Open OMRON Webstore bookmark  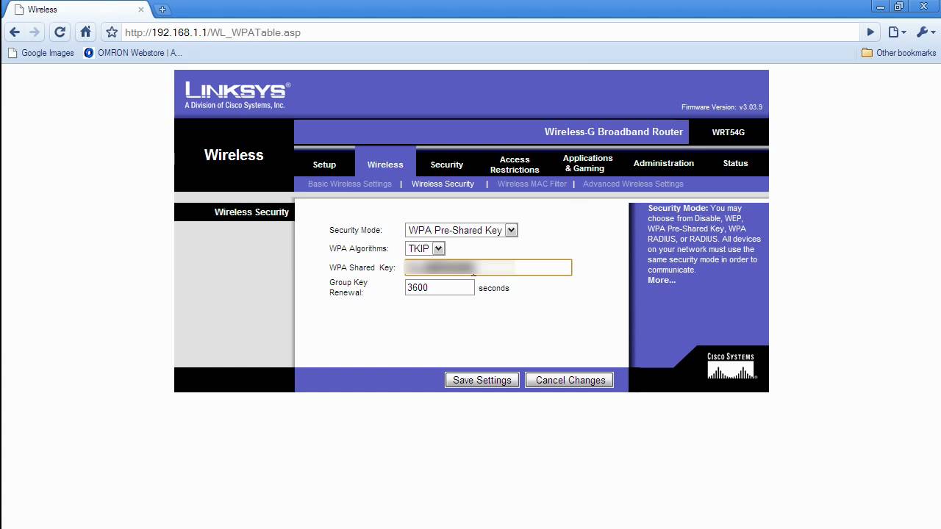click(x=133, y=53)
